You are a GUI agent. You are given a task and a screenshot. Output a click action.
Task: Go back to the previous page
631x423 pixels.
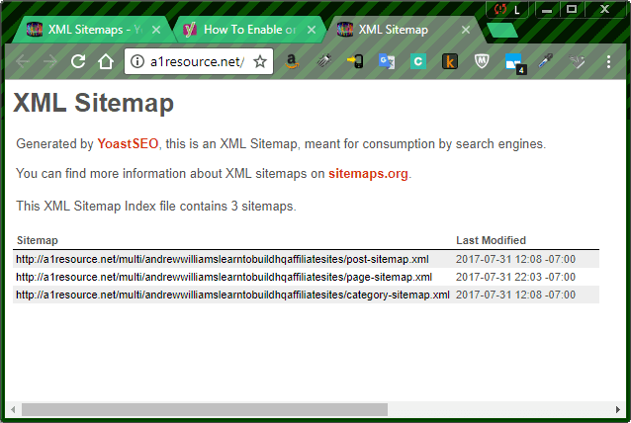(x=23, y=61)
